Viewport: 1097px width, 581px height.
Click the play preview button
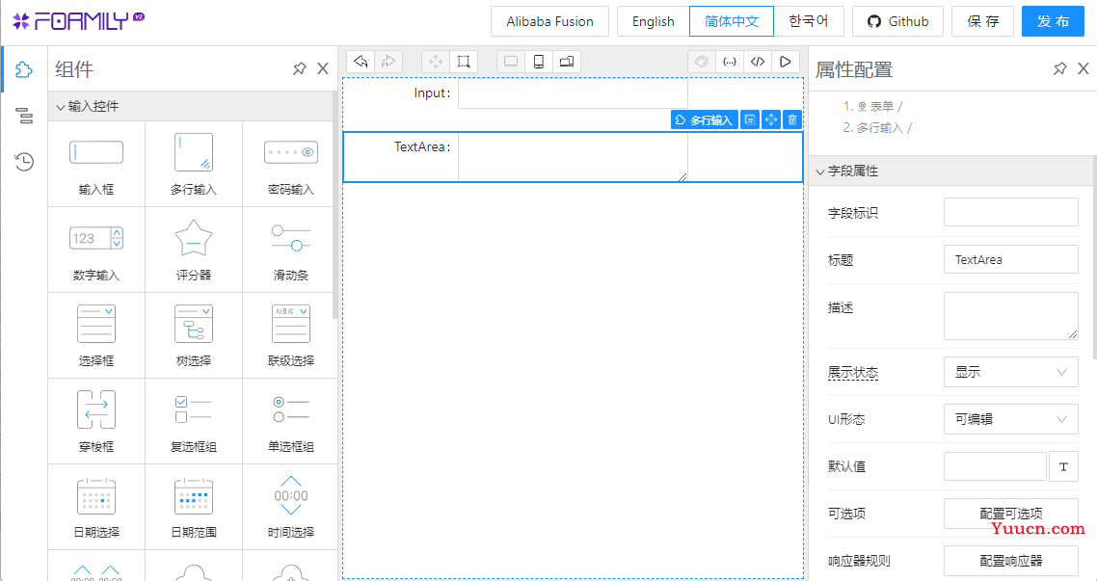[786, 62]
